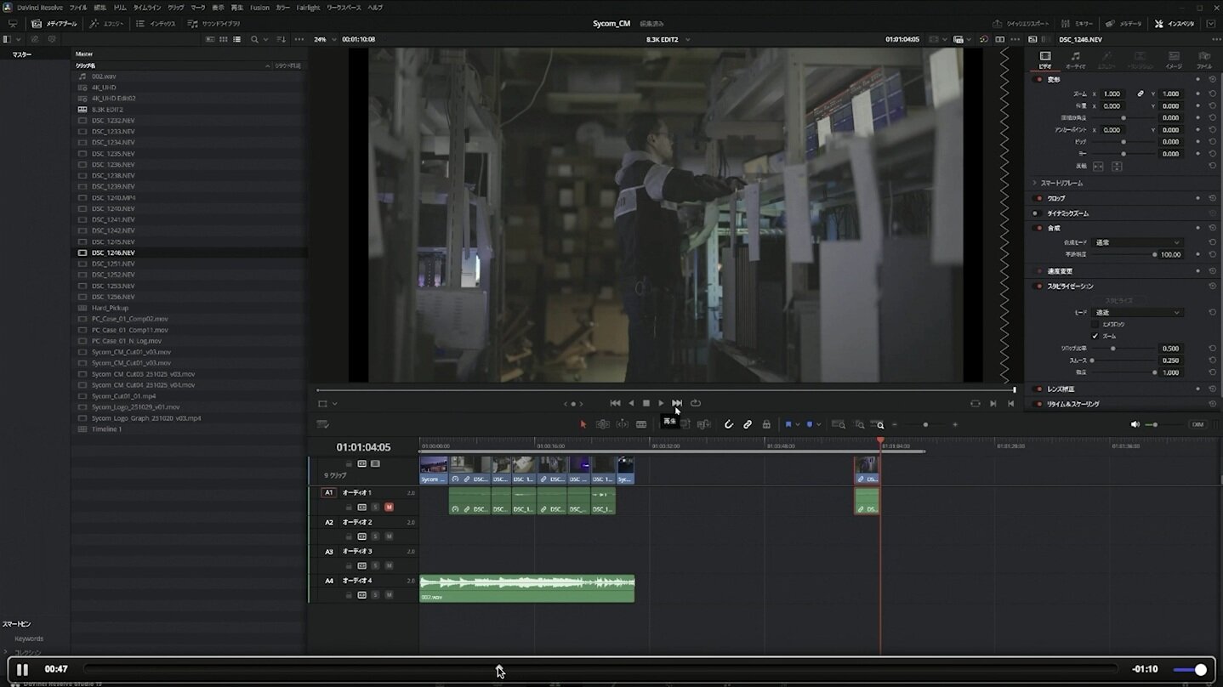This screenshot has height=687, width=1223.
Task: Enable loop playback icon
Action: pos(696,403)
